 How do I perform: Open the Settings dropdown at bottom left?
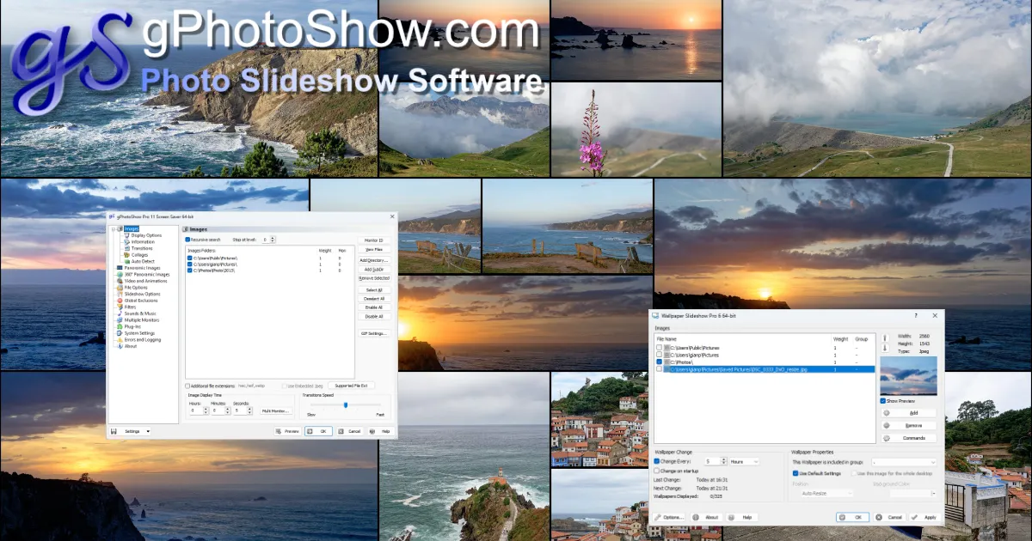(x=136, y=431)
